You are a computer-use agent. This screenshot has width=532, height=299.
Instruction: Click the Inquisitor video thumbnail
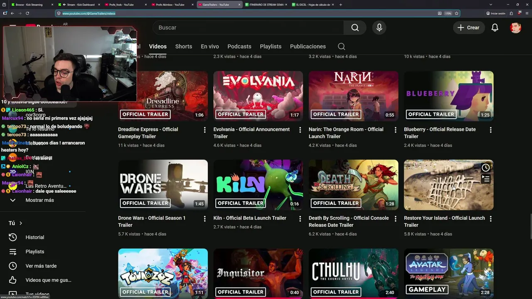click(258, 273)
